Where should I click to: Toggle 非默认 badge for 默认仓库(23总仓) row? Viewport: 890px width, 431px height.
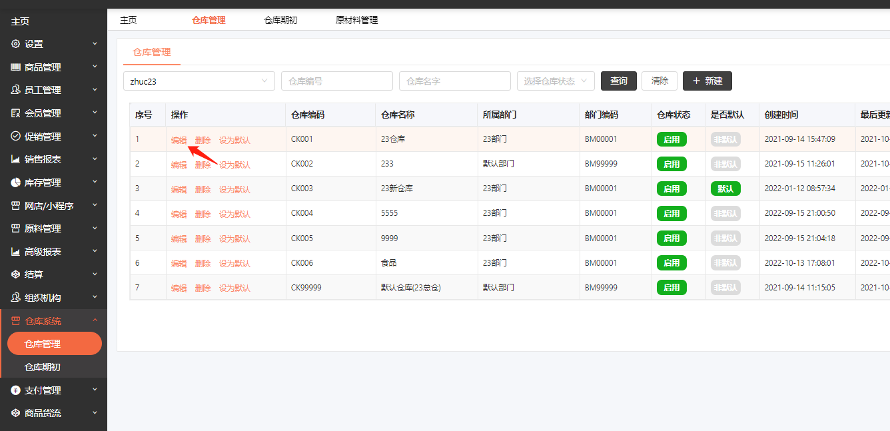tap(725, 288)
